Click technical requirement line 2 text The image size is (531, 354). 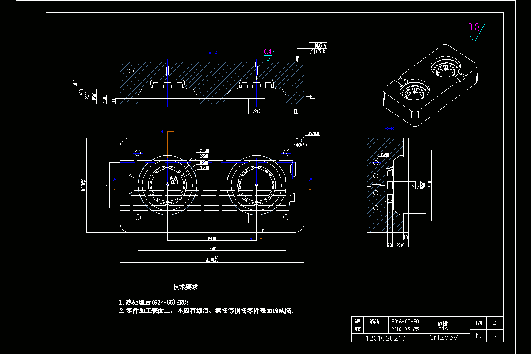click(206, 311)
